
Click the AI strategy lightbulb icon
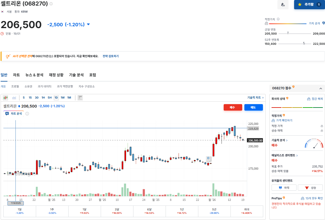point(8,56)
